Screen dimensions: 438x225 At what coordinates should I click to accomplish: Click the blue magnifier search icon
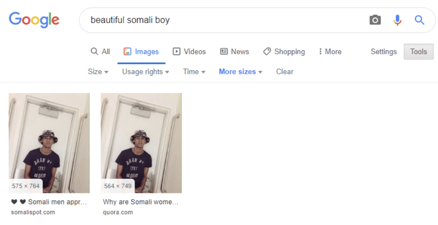419,20
